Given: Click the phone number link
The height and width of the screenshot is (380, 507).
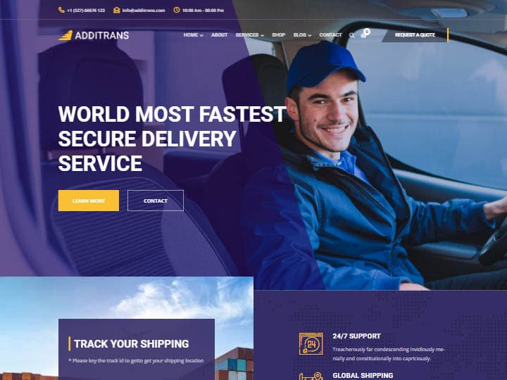Looking at the screenshot, I should pos(86,11).
